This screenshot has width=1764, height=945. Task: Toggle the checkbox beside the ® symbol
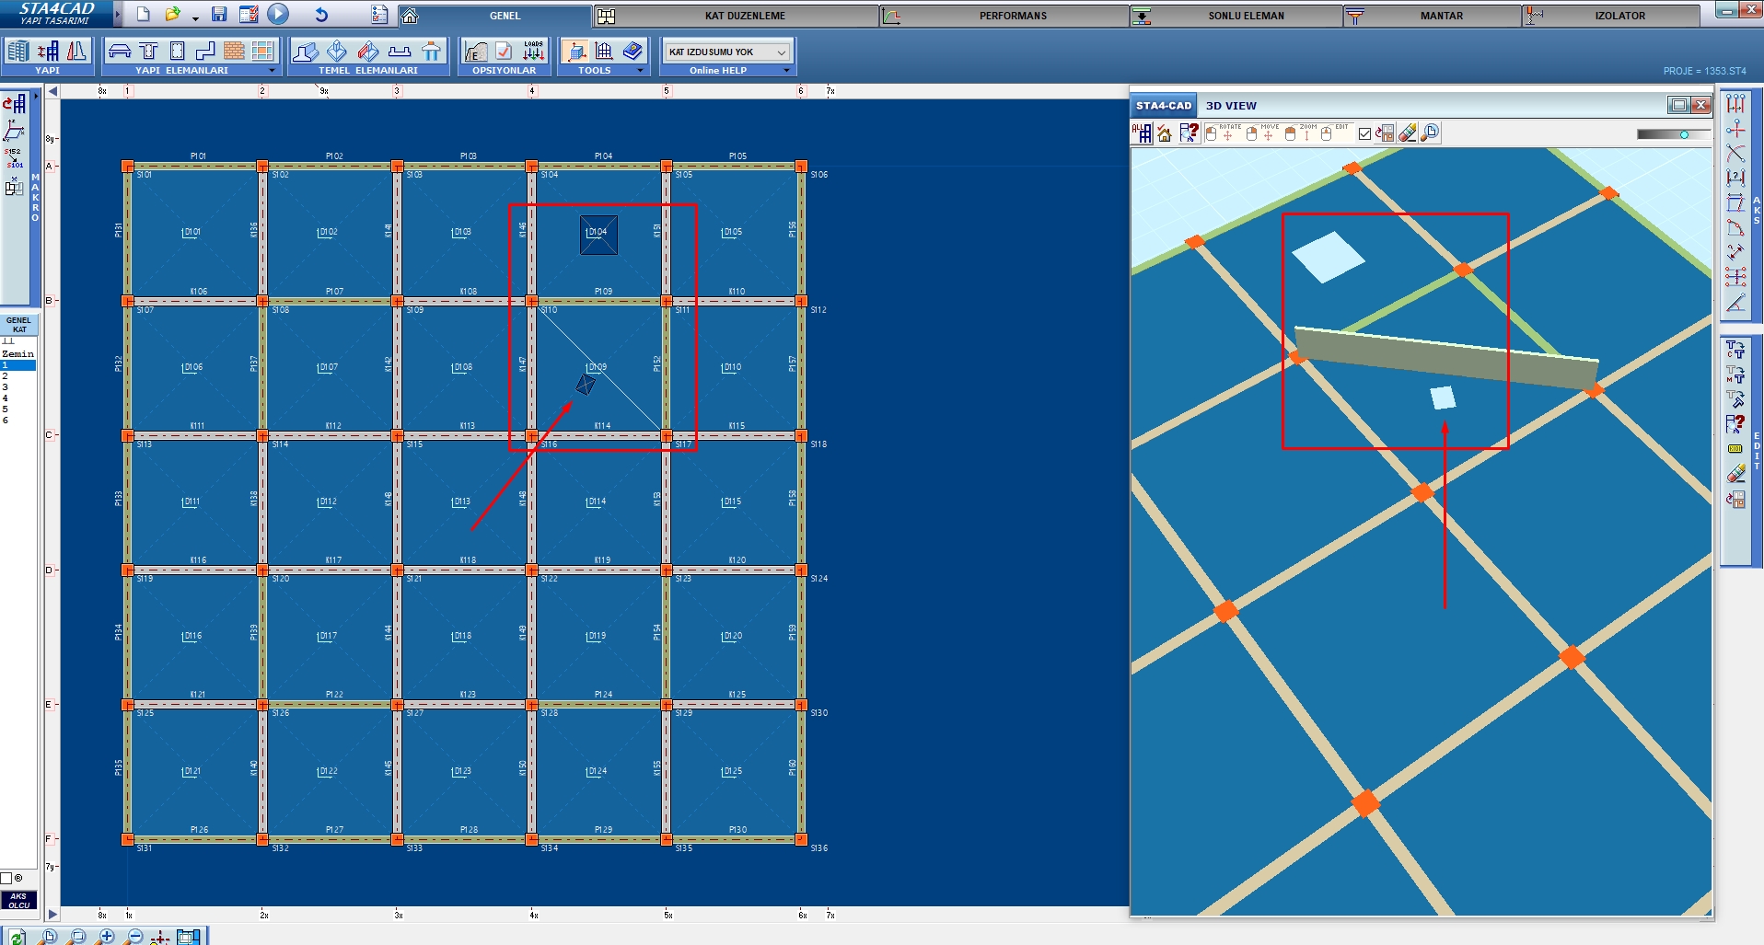[x=6, y=878]
